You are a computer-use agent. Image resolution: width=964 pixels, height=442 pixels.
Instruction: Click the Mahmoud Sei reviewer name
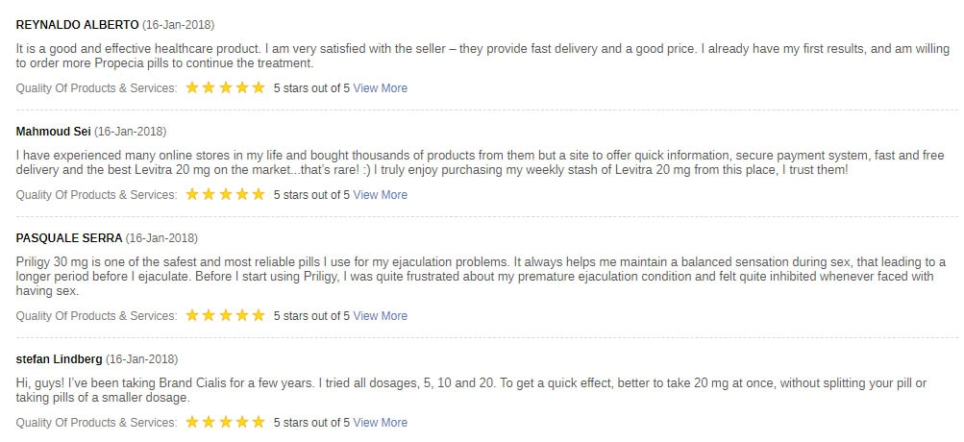54,132
